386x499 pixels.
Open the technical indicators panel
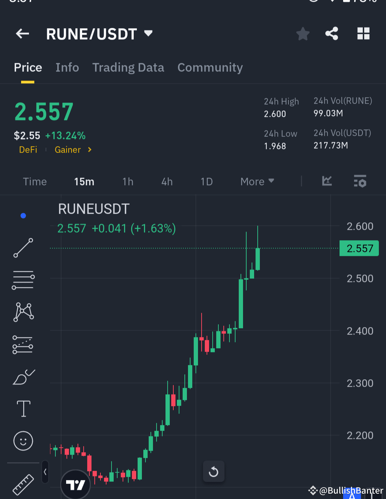[x=326, y=182]
